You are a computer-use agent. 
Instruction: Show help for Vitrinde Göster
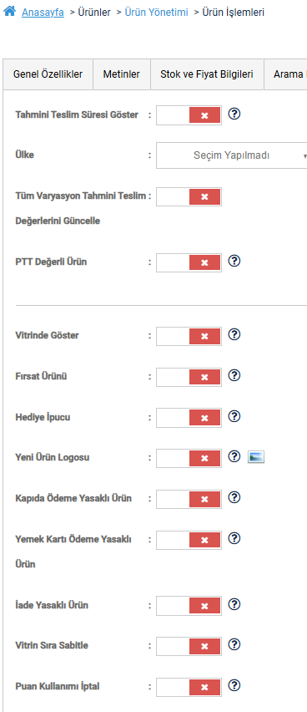(234, 334)
